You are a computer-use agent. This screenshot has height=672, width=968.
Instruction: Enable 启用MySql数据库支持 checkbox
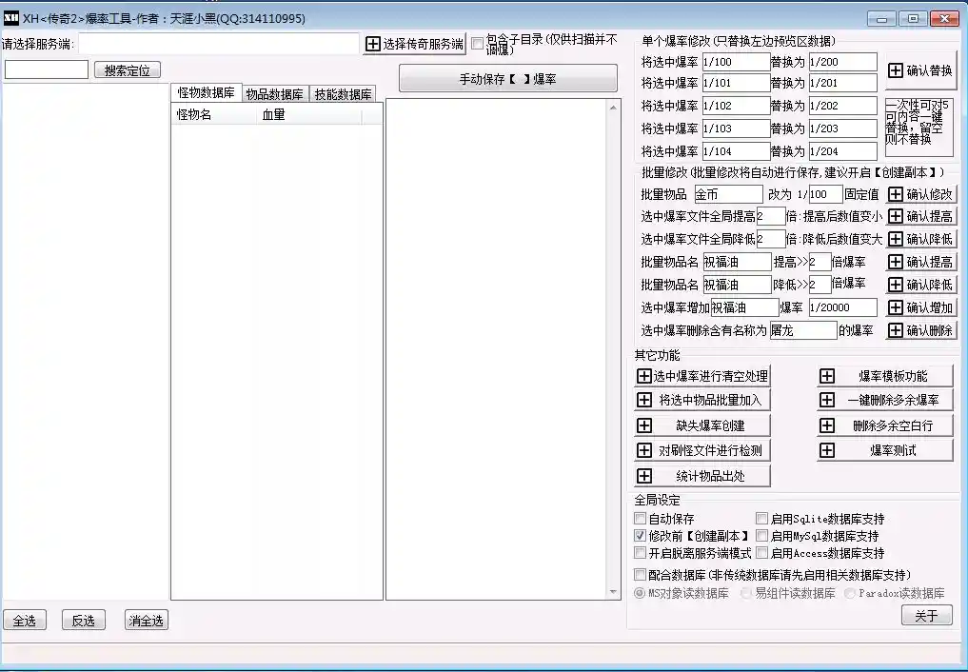762,536
